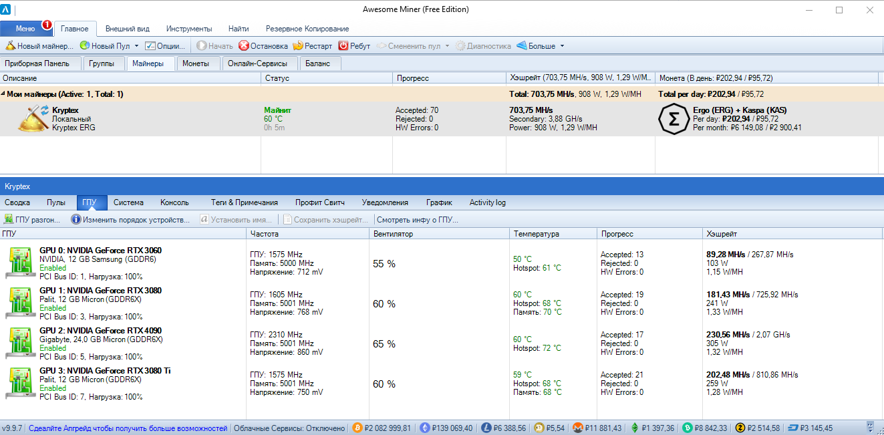Click the greyed-out Начать start button

coord(214,46)
